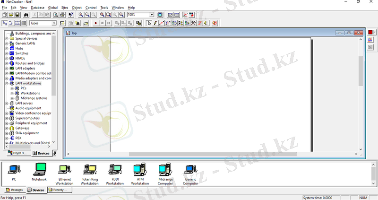Click the New document icon
This screenshot has height=200, width=378.
pyautogui.click(x=5, y=15)
